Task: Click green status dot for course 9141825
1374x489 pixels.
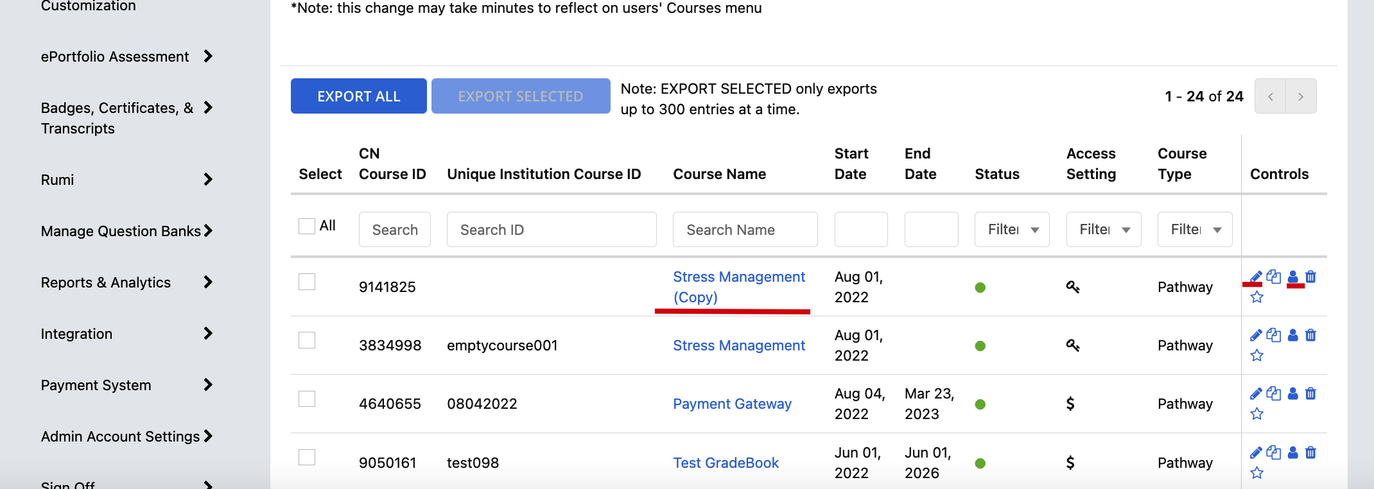Action: (x=980, y=287)
